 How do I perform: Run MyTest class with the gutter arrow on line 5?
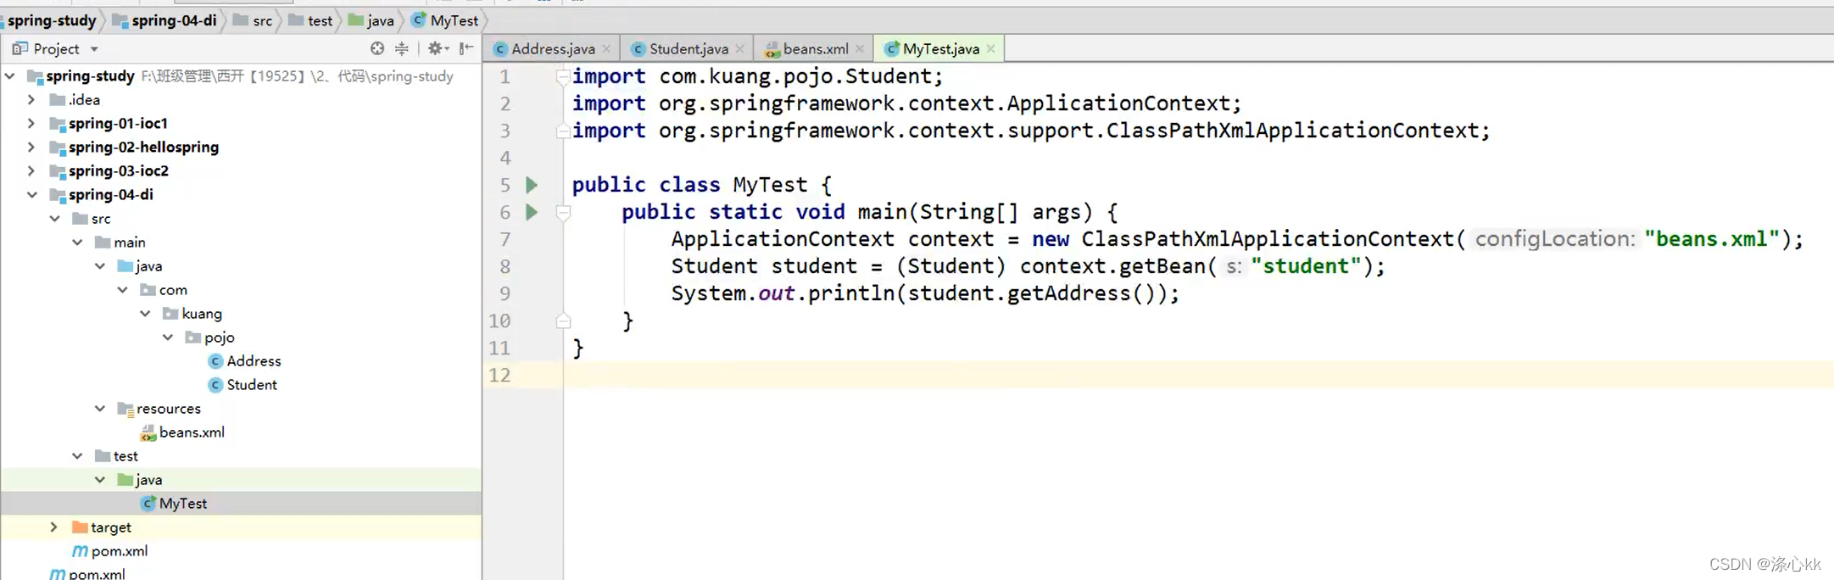pyautogui.click(x=532, y=185)
